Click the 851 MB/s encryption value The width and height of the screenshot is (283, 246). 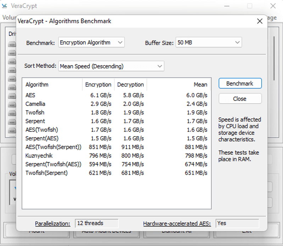pyautogui.click(x=100, y=147)
